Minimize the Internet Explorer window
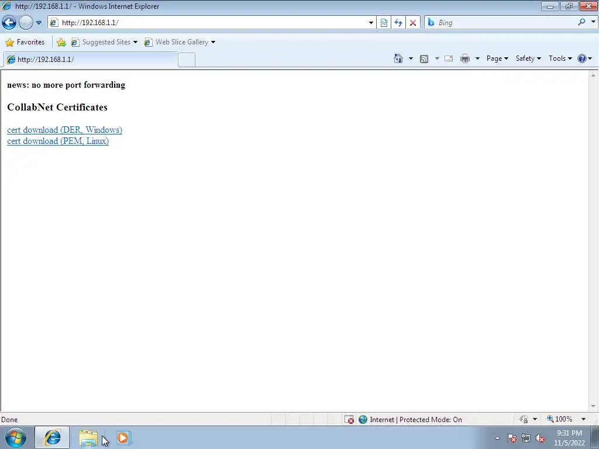The image size is (599, 449). tap(550, 6)
